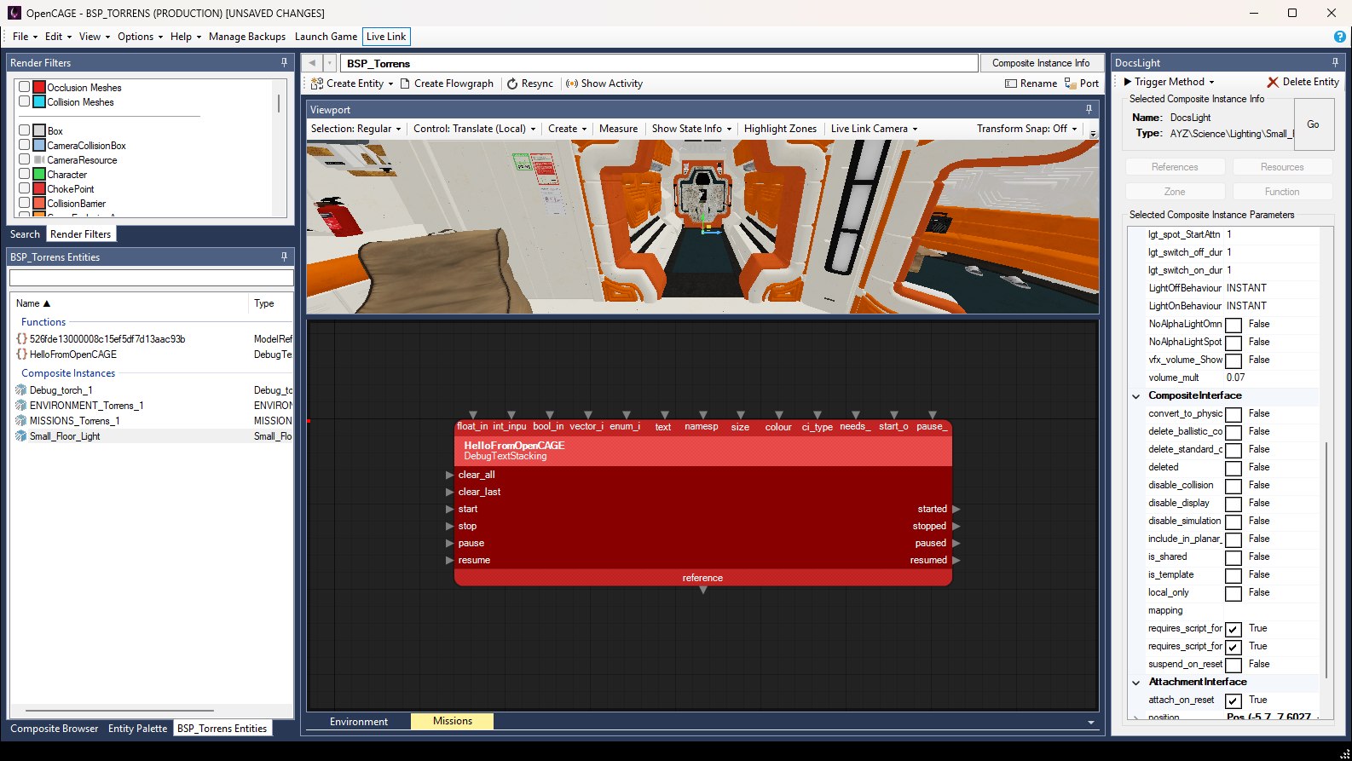Viewport: 1352px width, 761px height.
Task: Switch to the Entity Palette tab
Action: click(137, 729)
